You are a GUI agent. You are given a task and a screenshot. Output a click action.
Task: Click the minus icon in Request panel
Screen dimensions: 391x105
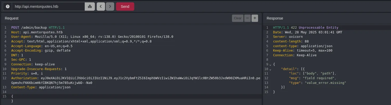[x=247, y=18]
